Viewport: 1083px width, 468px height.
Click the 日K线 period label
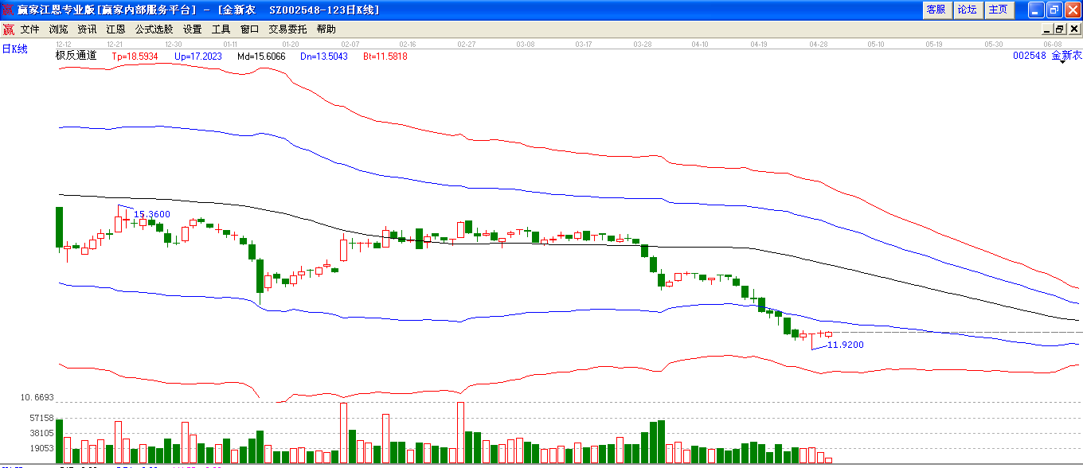point(14,49)
